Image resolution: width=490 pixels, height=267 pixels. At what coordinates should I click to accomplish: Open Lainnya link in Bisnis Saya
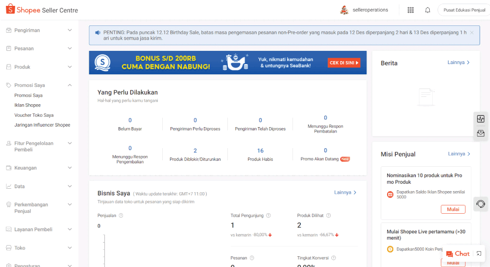[x=345, y=193]
